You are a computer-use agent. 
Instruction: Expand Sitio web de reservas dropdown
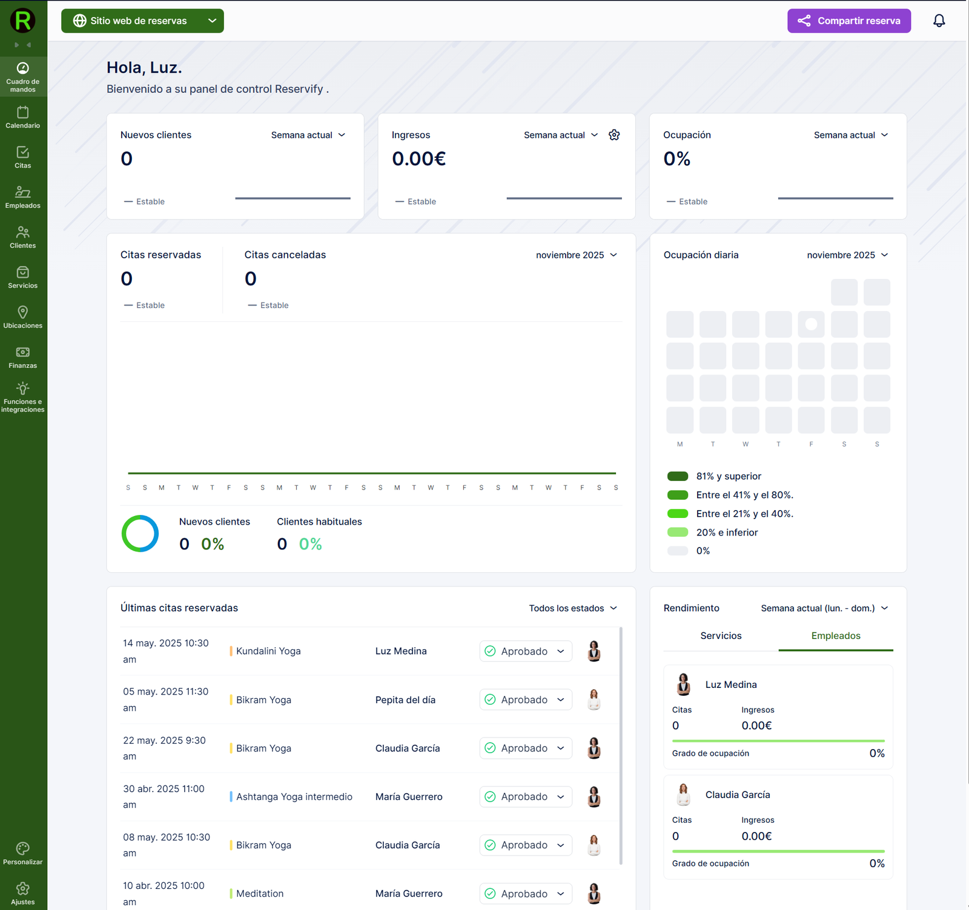[x=142, y=21]
